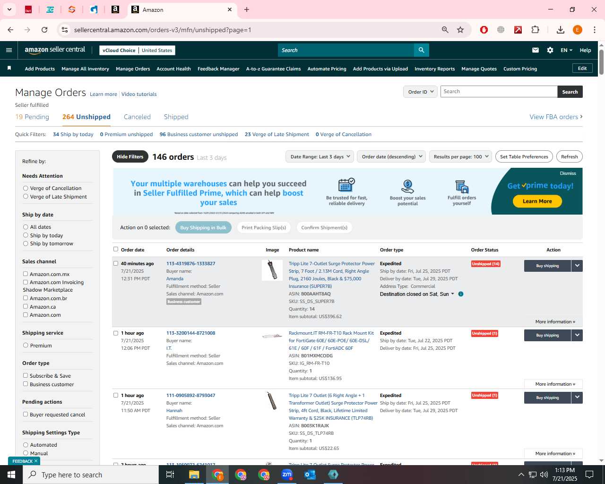Check the Business customer order type
The height and width of the screenshot is (484, 605).
[26, 384]
